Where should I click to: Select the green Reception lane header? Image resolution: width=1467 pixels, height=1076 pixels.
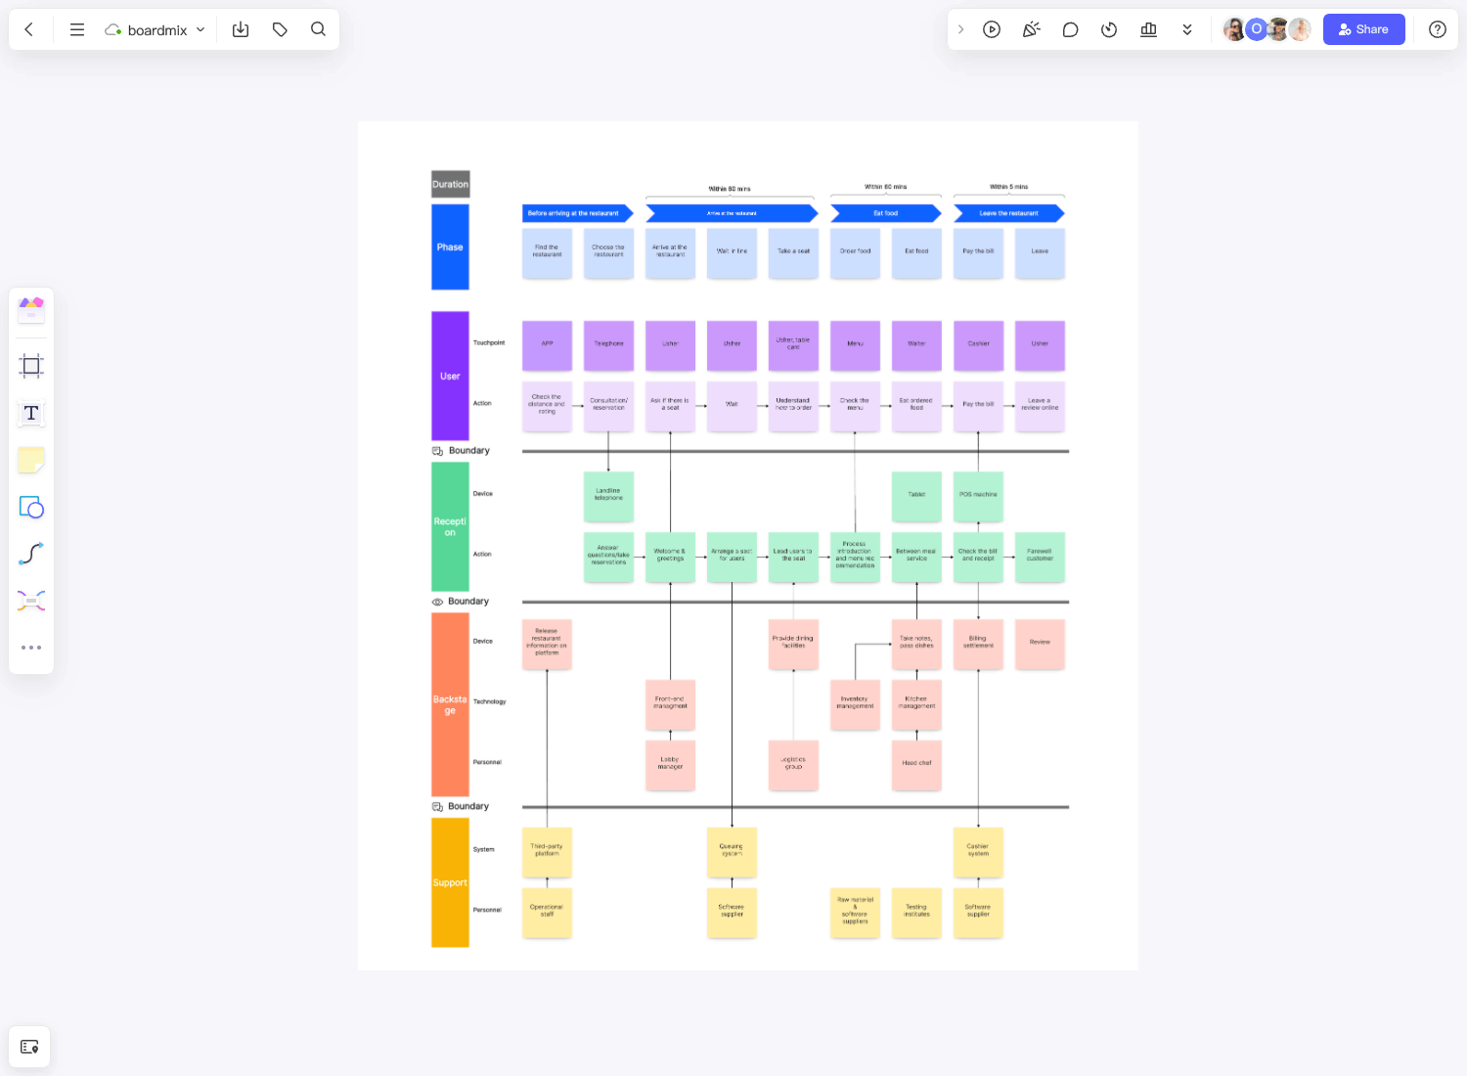pyautogui.click(x=450, y=526)
